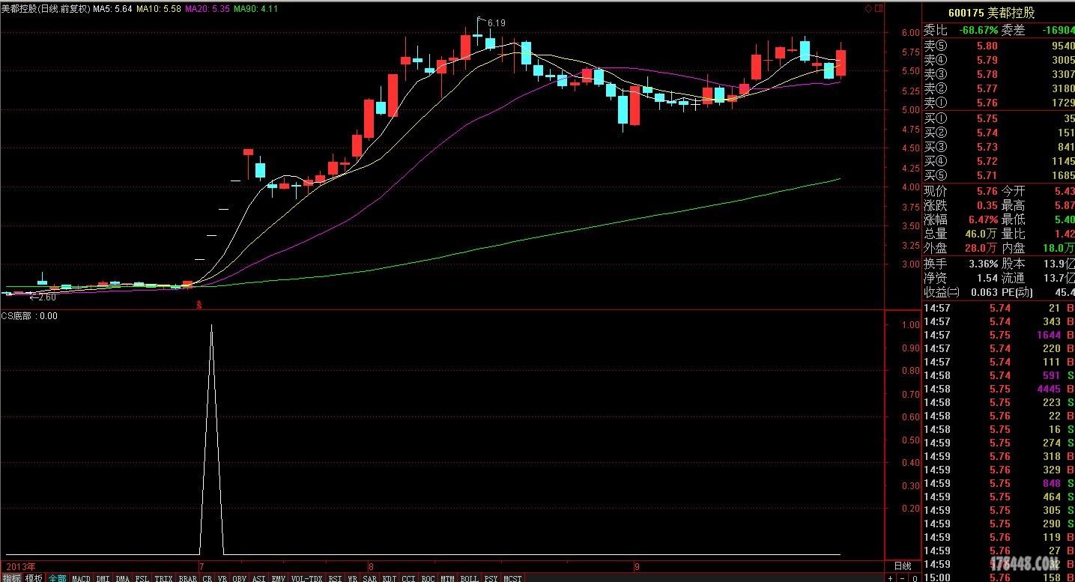The width and height of the screenshot is (1075, 582).
Task: Click the MA10: 5.58 label
Action: tap(160, 9)
